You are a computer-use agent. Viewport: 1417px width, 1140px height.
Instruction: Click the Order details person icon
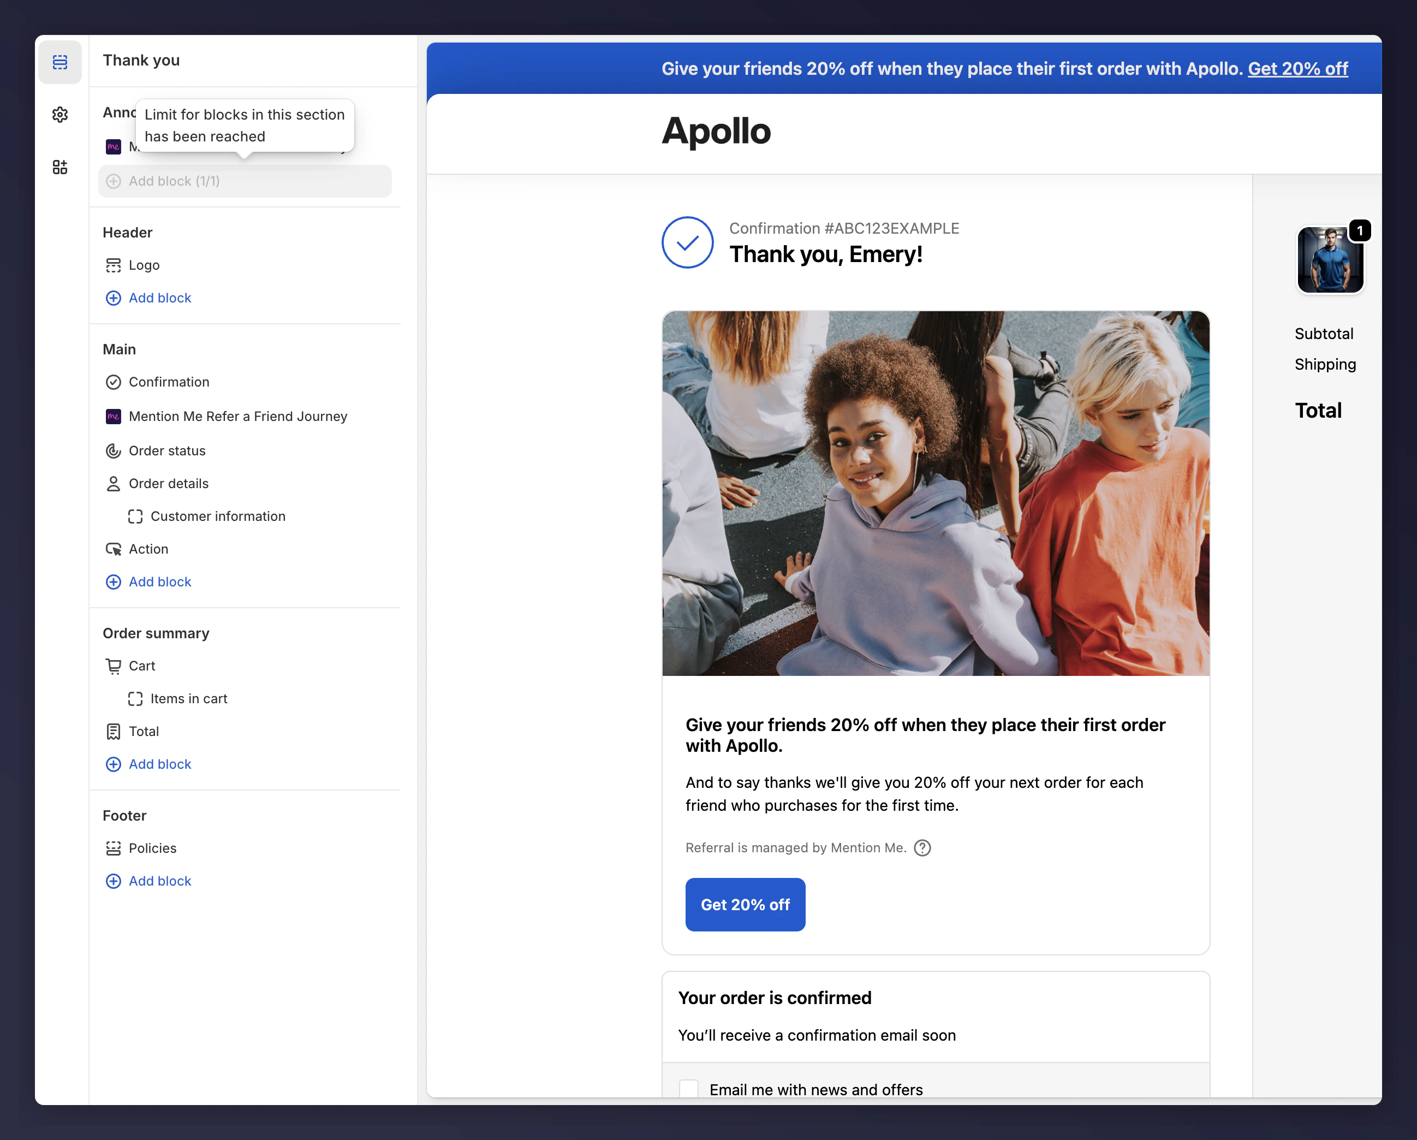pyautogui.click(x=113, y=483)
